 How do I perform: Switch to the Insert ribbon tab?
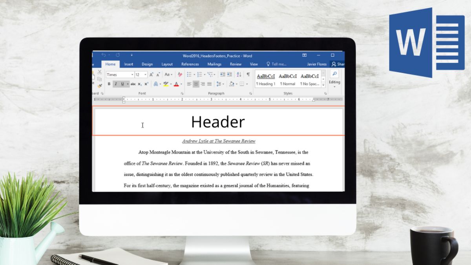tap(129, 64)
